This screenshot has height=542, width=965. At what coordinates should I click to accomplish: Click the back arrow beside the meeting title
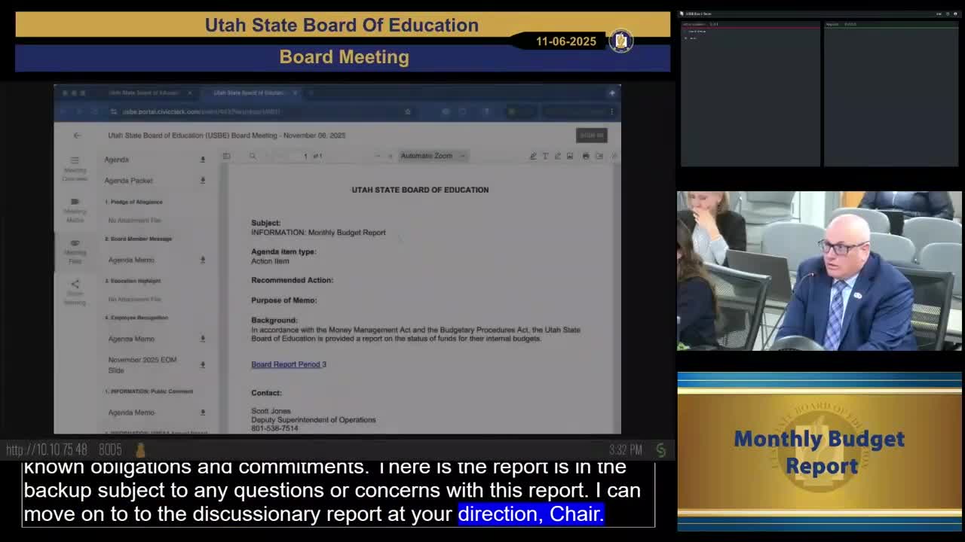pos(77,135)
